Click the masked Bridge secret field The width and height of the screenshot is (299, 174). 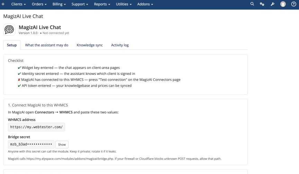click(x=31, y=144)
